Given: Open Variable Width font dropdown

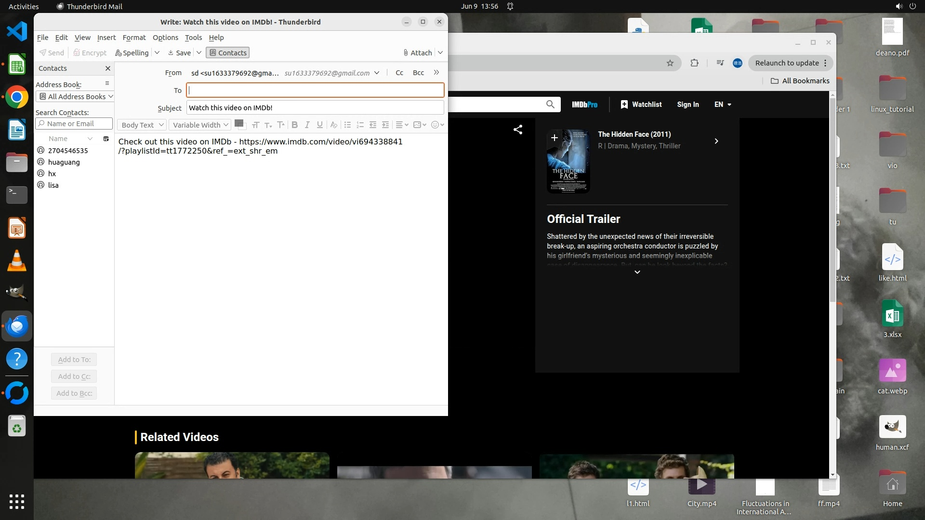Looking at the screenshot, I should (200, 125).
